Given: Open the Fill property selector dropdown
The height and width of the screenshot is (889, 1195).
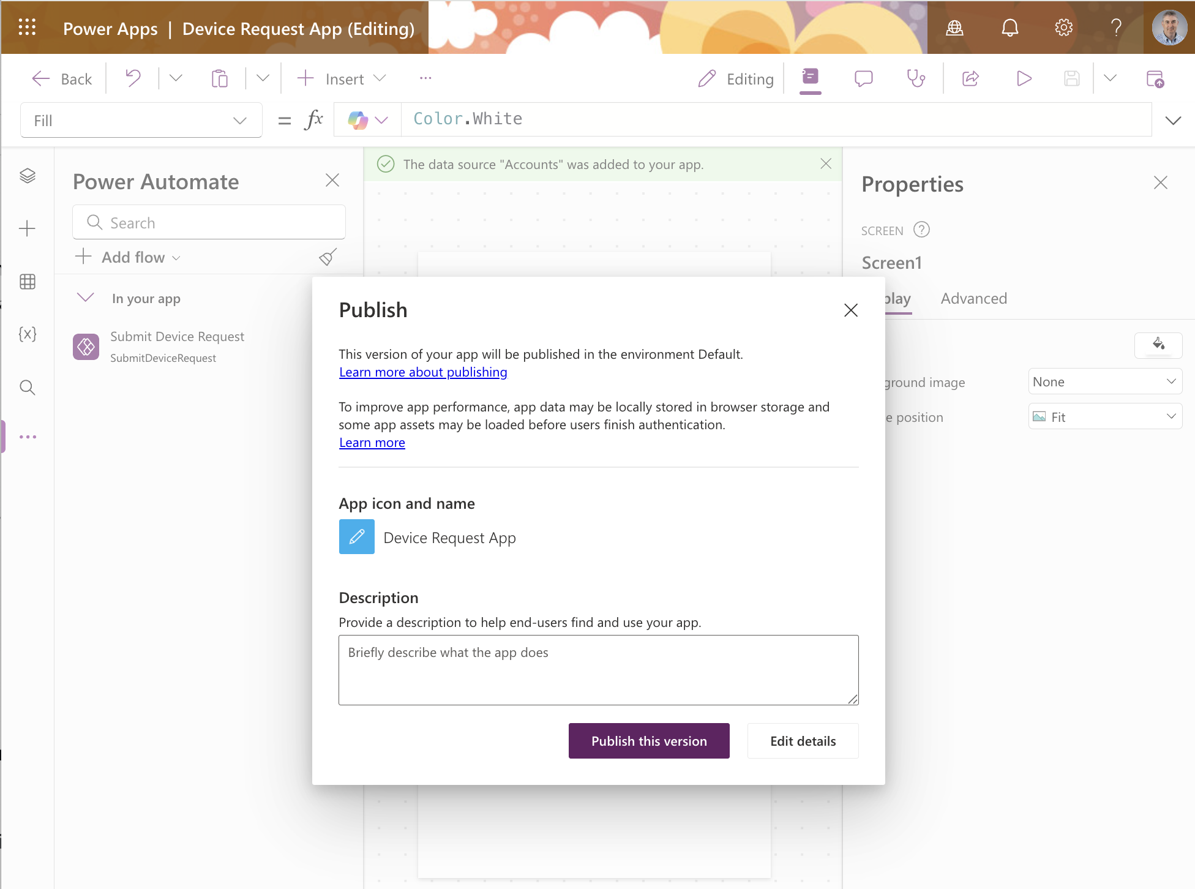Looking at the screenshot, I should pyautogui.click(x=141, y=120).
